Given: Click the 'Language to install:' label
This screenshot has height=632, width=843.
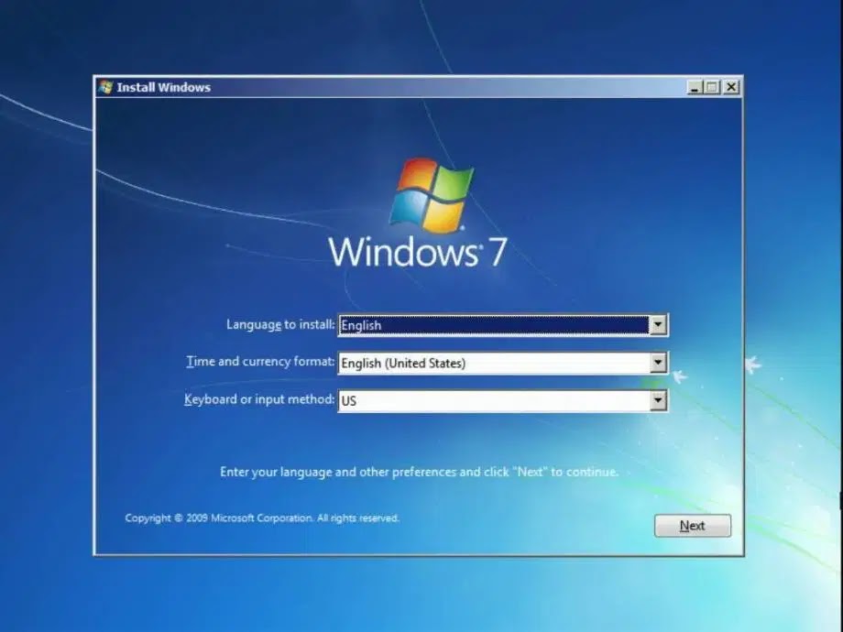Looking at the screenshot, I should click(x=280, y=324).
